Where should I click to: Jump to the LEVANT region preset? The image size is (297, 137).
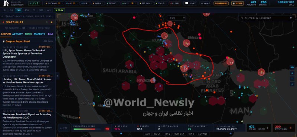point(202,134)
